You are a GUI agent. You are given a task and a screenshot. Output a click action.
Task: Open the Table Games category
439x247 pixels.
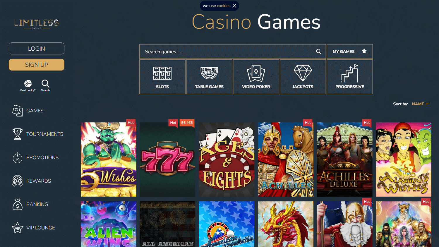tap(209, 77)
